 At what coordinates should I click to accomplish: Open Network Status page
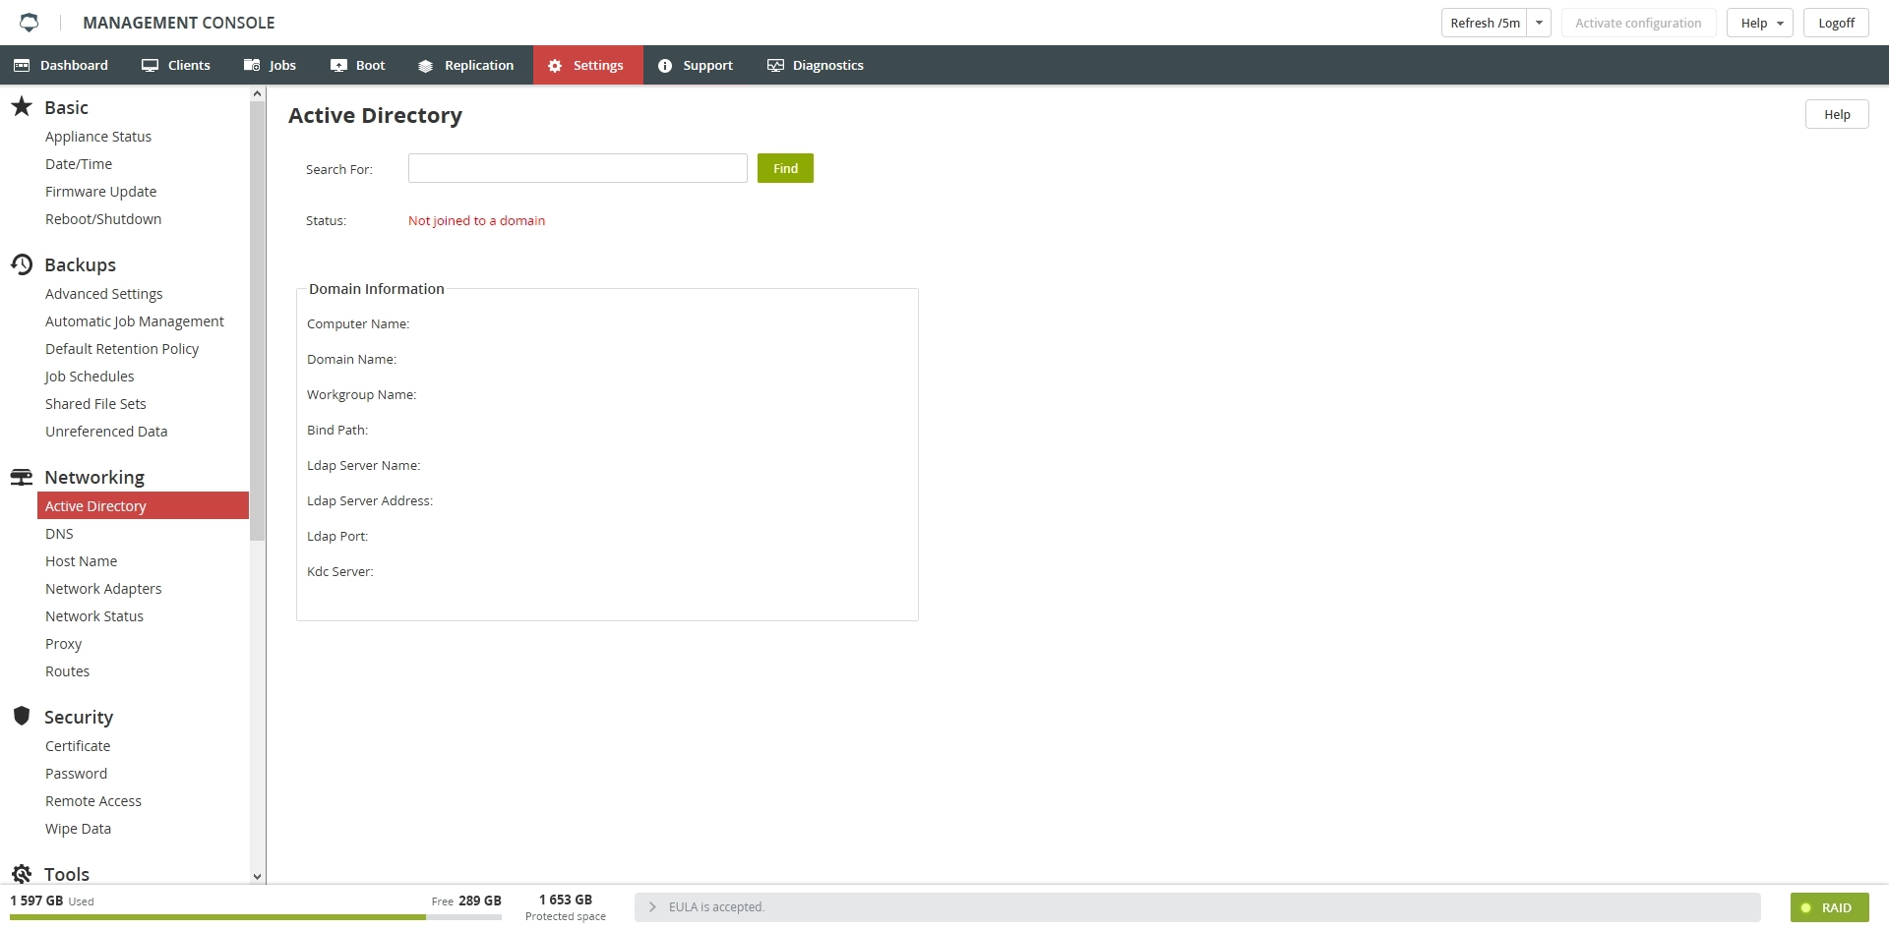tap(94, 616)
